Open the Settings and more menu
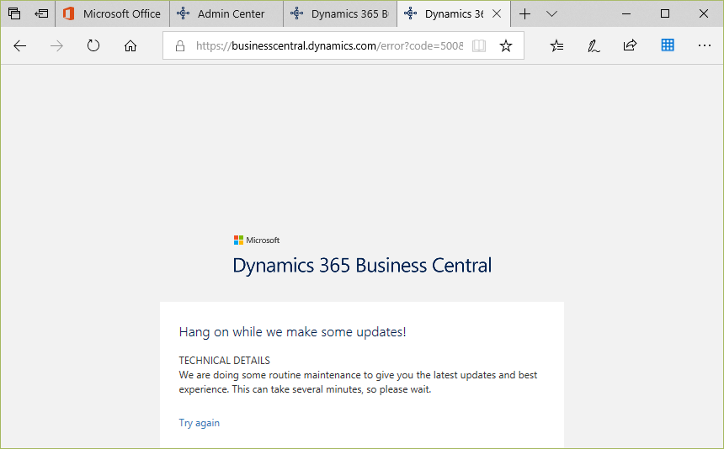 (705, 45)
